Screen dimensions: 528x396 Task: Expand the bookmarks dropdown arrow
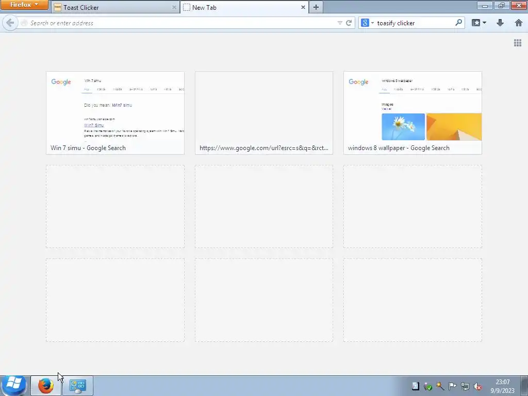click(484, 23)
